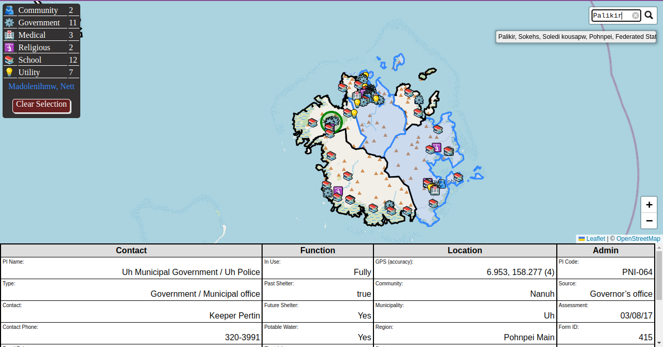Select the westernmost school marker on the island

click(312, 123)
